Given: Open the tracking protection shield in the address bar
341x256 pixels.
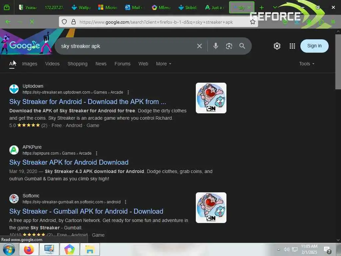Looking at the screenshot, I should tap(64, 22).
